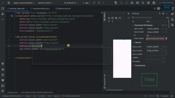Click the lottie_rawRes value field
Screen dimensions: 175x98
point(156,39)
